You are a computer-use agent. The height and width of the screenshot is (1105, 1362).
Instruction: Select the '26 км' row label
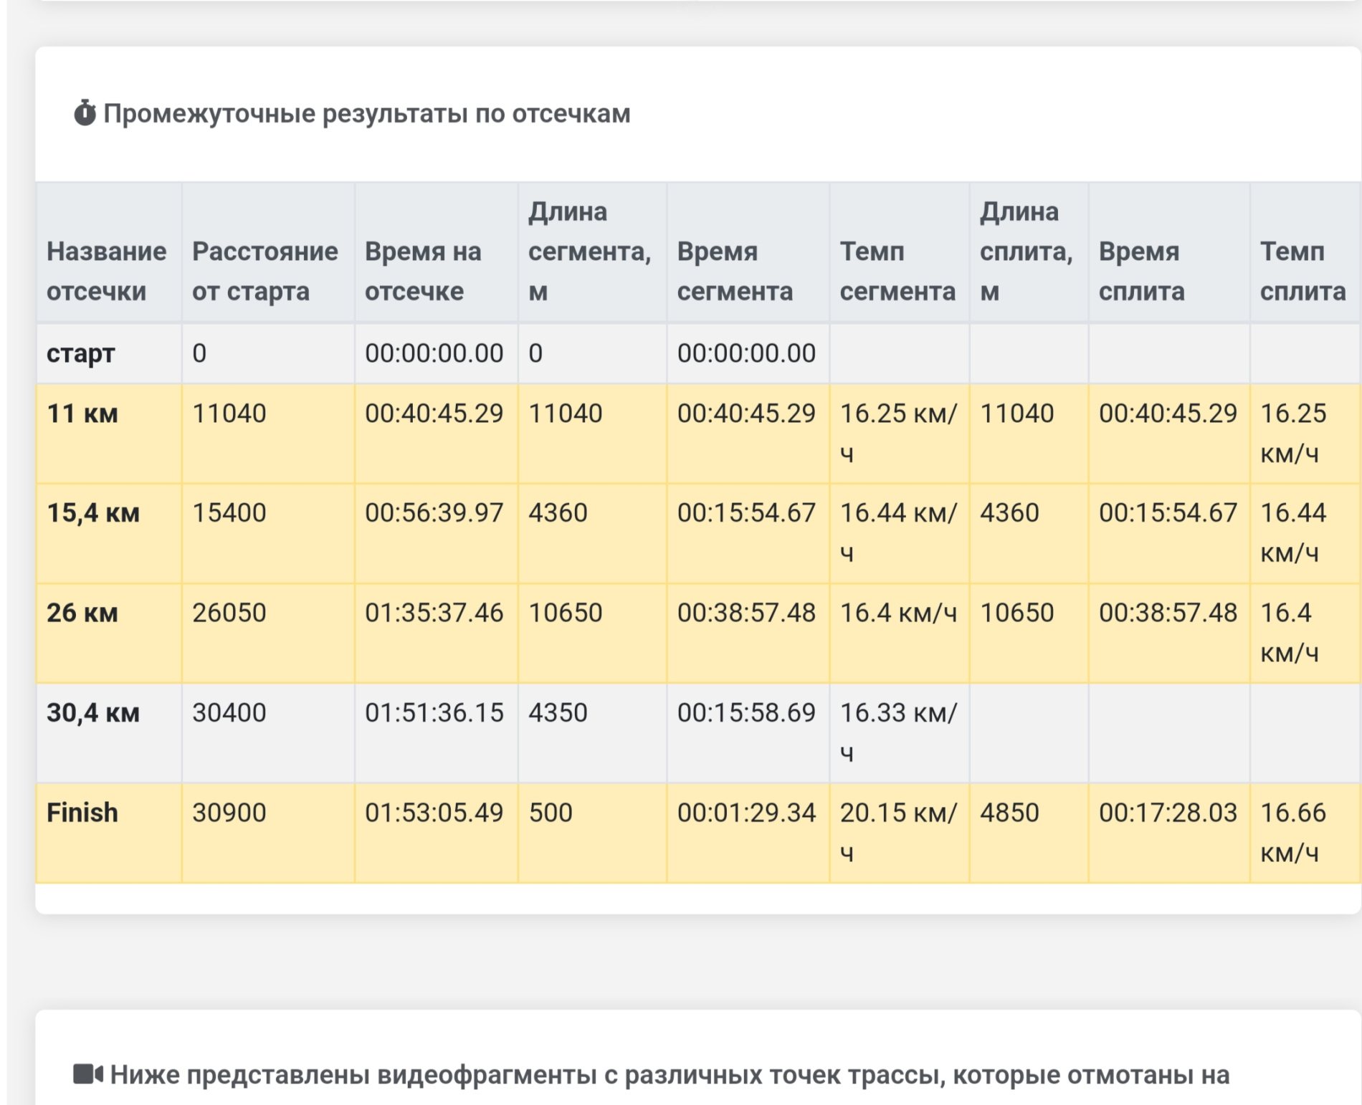click(82, 613)
